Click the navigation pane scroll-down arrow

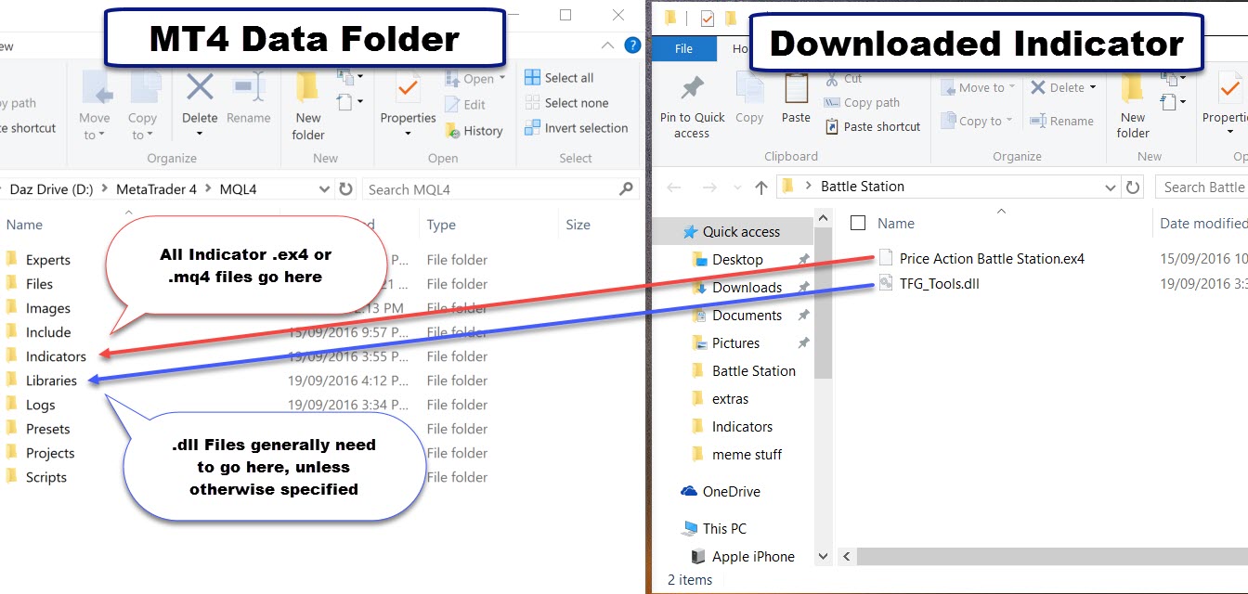[823, 557]
